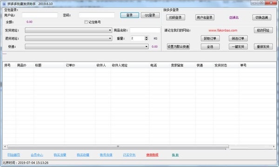The image size is (279, 167).
Task: Click the scrollbar right arrow
Action: tap(274, 147)
